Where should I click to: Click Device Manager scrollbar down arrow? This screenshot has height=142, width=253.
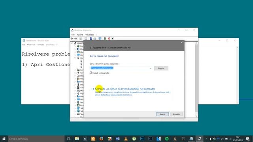(x=196, y=116)
